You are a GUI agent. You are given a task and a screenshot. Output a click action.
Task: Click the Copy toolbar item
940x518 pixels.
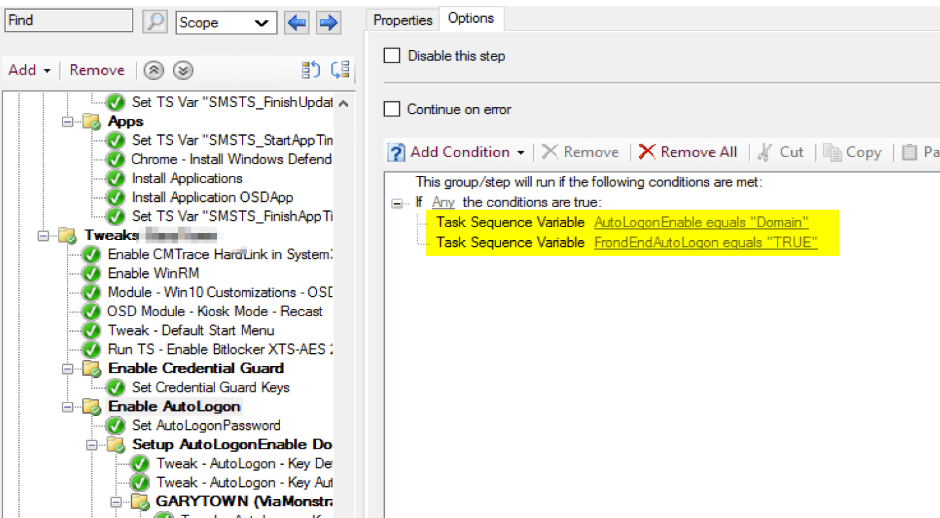pyautogui.click(x=852, y=152)
